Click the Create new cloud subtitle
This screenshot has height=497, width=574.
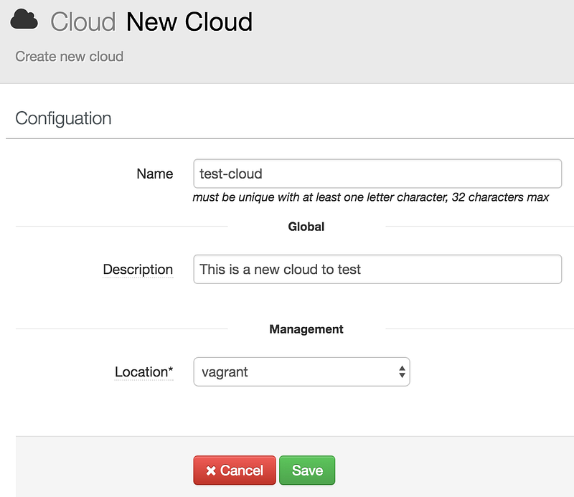pyautogui.click(x=70, y=56)
